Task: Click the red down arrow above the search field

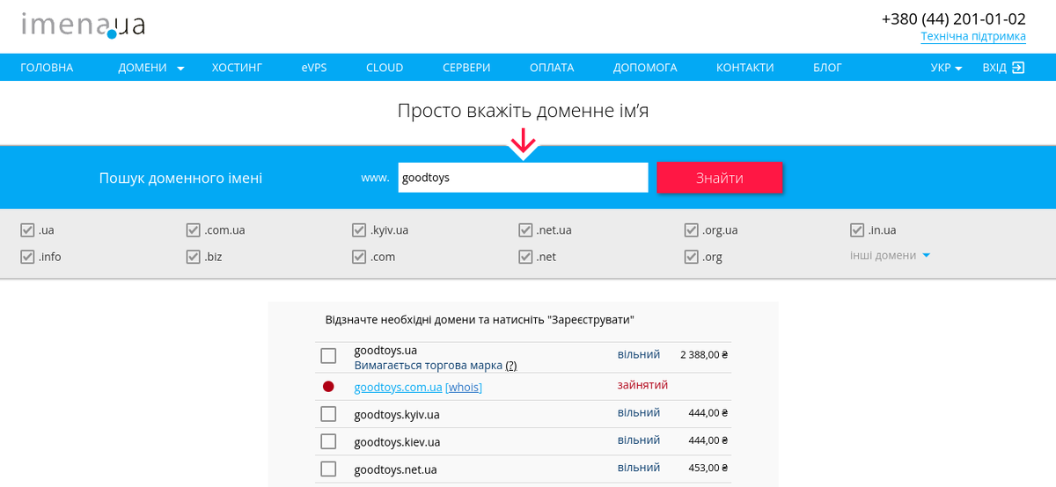Action: tap(524, 142)
